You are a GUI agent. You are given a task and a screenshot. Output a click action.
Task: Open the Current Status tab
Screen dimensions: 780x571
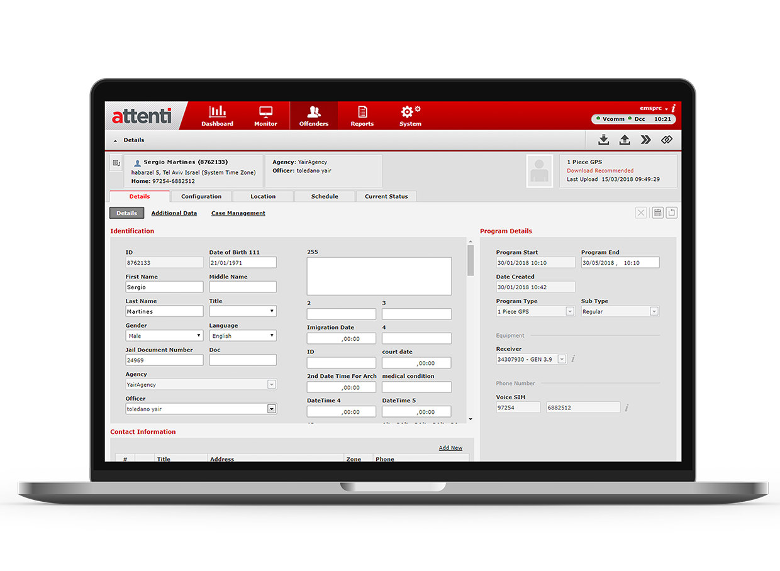pyautogui.click(x=386, y=196)
